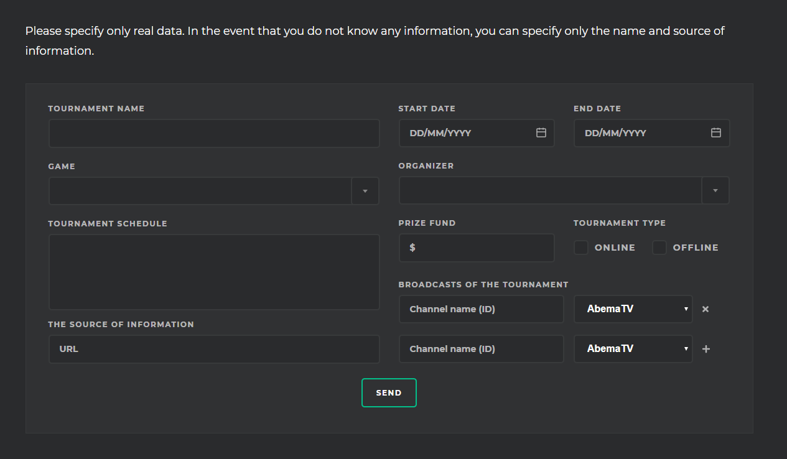
Task: Select the Organizer combo box field
Action: (550, 190)
